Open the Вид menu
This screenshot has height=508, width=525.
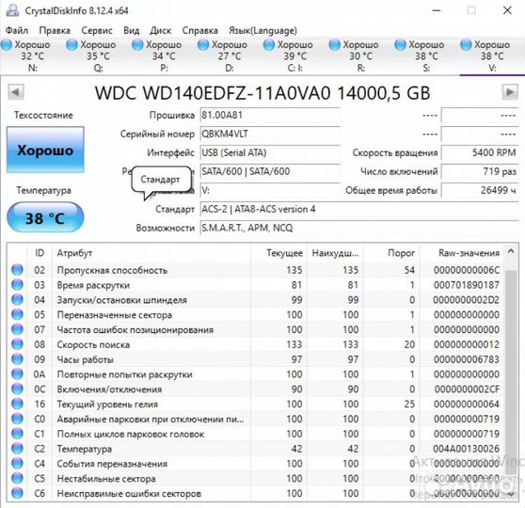[x=132, y=30]
